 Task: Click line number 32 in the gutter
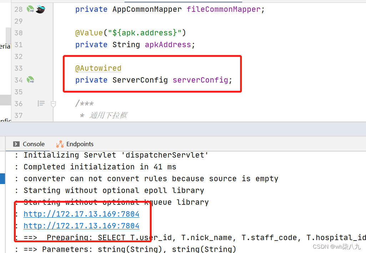[x=18, y=56]
